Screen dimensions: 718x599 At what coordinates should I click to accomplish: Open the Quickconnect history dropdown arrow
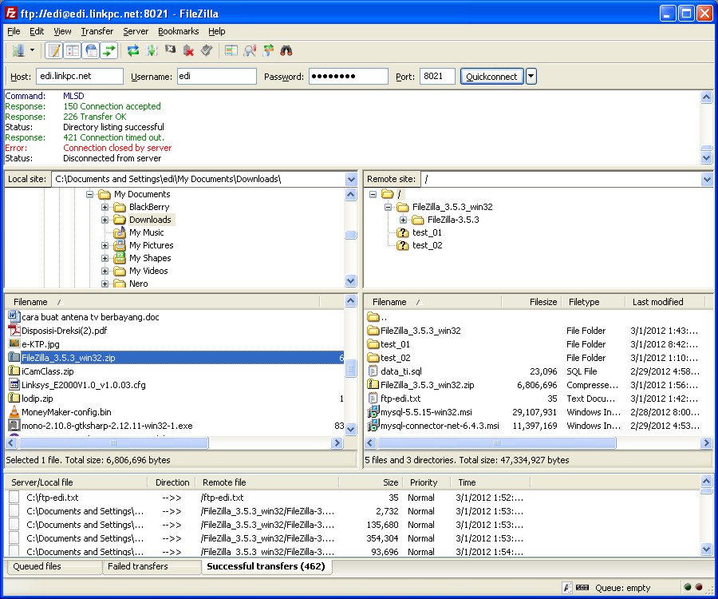coord(531,76)
